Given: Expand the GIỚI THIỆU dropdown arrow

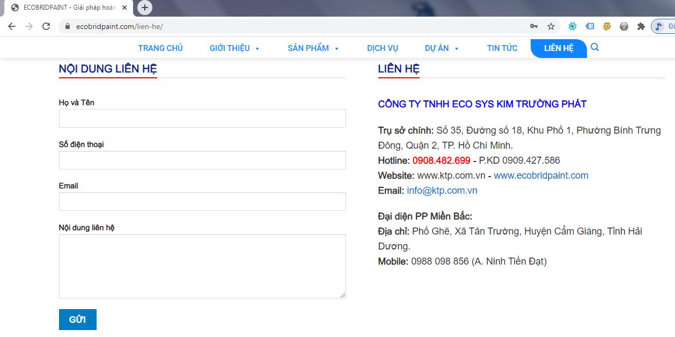Looking at the screenshot, I should 257,49.
